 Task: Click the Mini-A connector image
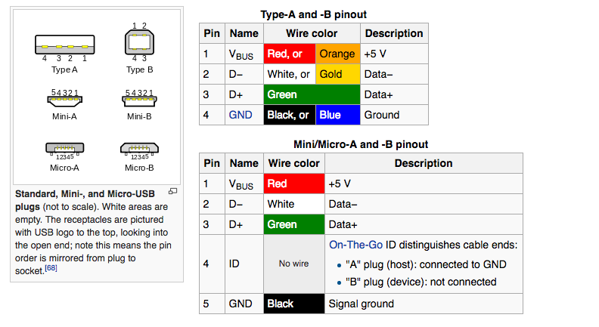[64, 100]
